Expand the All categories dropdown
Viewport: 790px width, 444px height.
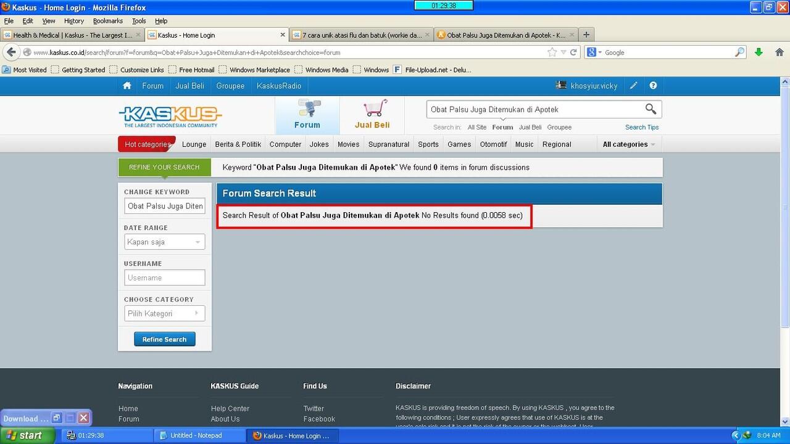[x=628, y=144]
